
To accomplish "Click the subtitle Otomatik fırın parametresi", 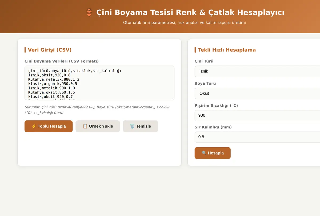I will (x=185, y=23).
